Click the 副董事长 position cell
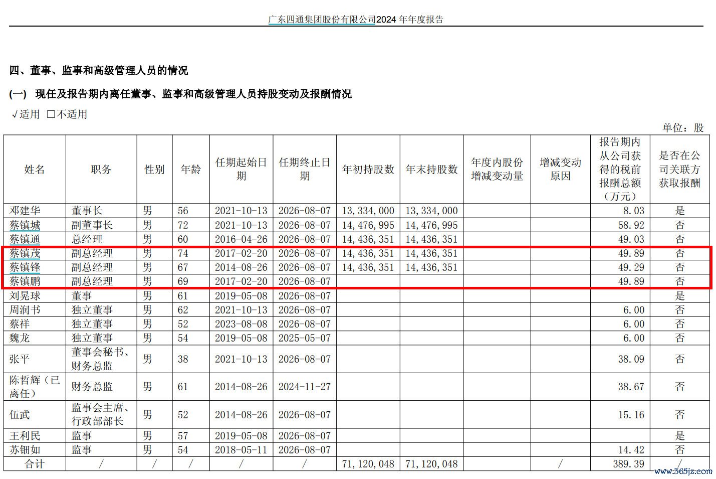 point(92,225)
